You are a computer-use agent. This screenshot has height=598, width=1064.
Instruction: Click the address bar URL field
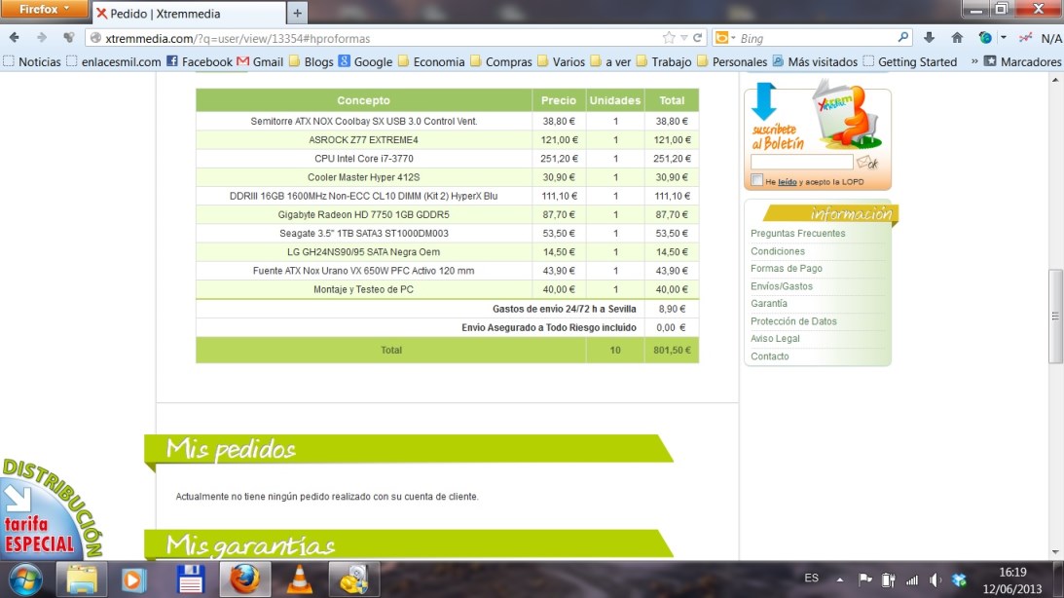pyautogui.click(x=382, y=38)
